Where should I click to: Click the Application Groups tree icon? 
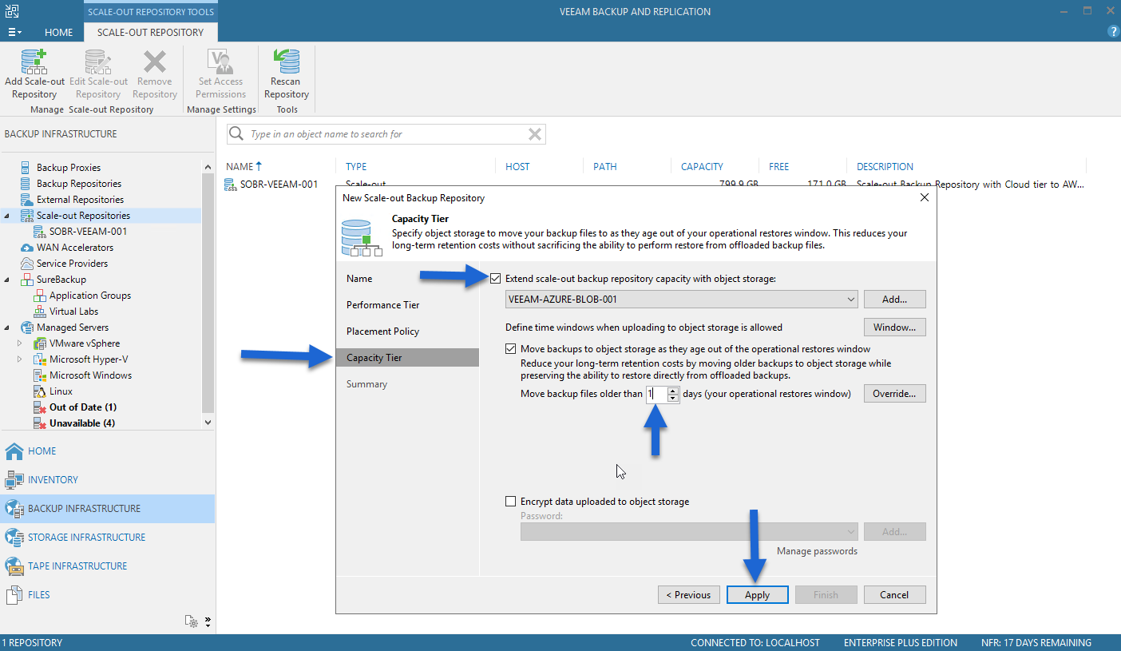click(39, 296)
